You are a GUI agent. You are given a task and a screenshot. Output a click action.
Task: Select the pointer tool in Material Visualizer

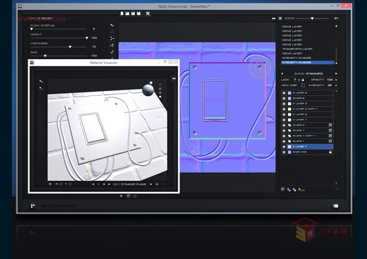coord(41,81)
